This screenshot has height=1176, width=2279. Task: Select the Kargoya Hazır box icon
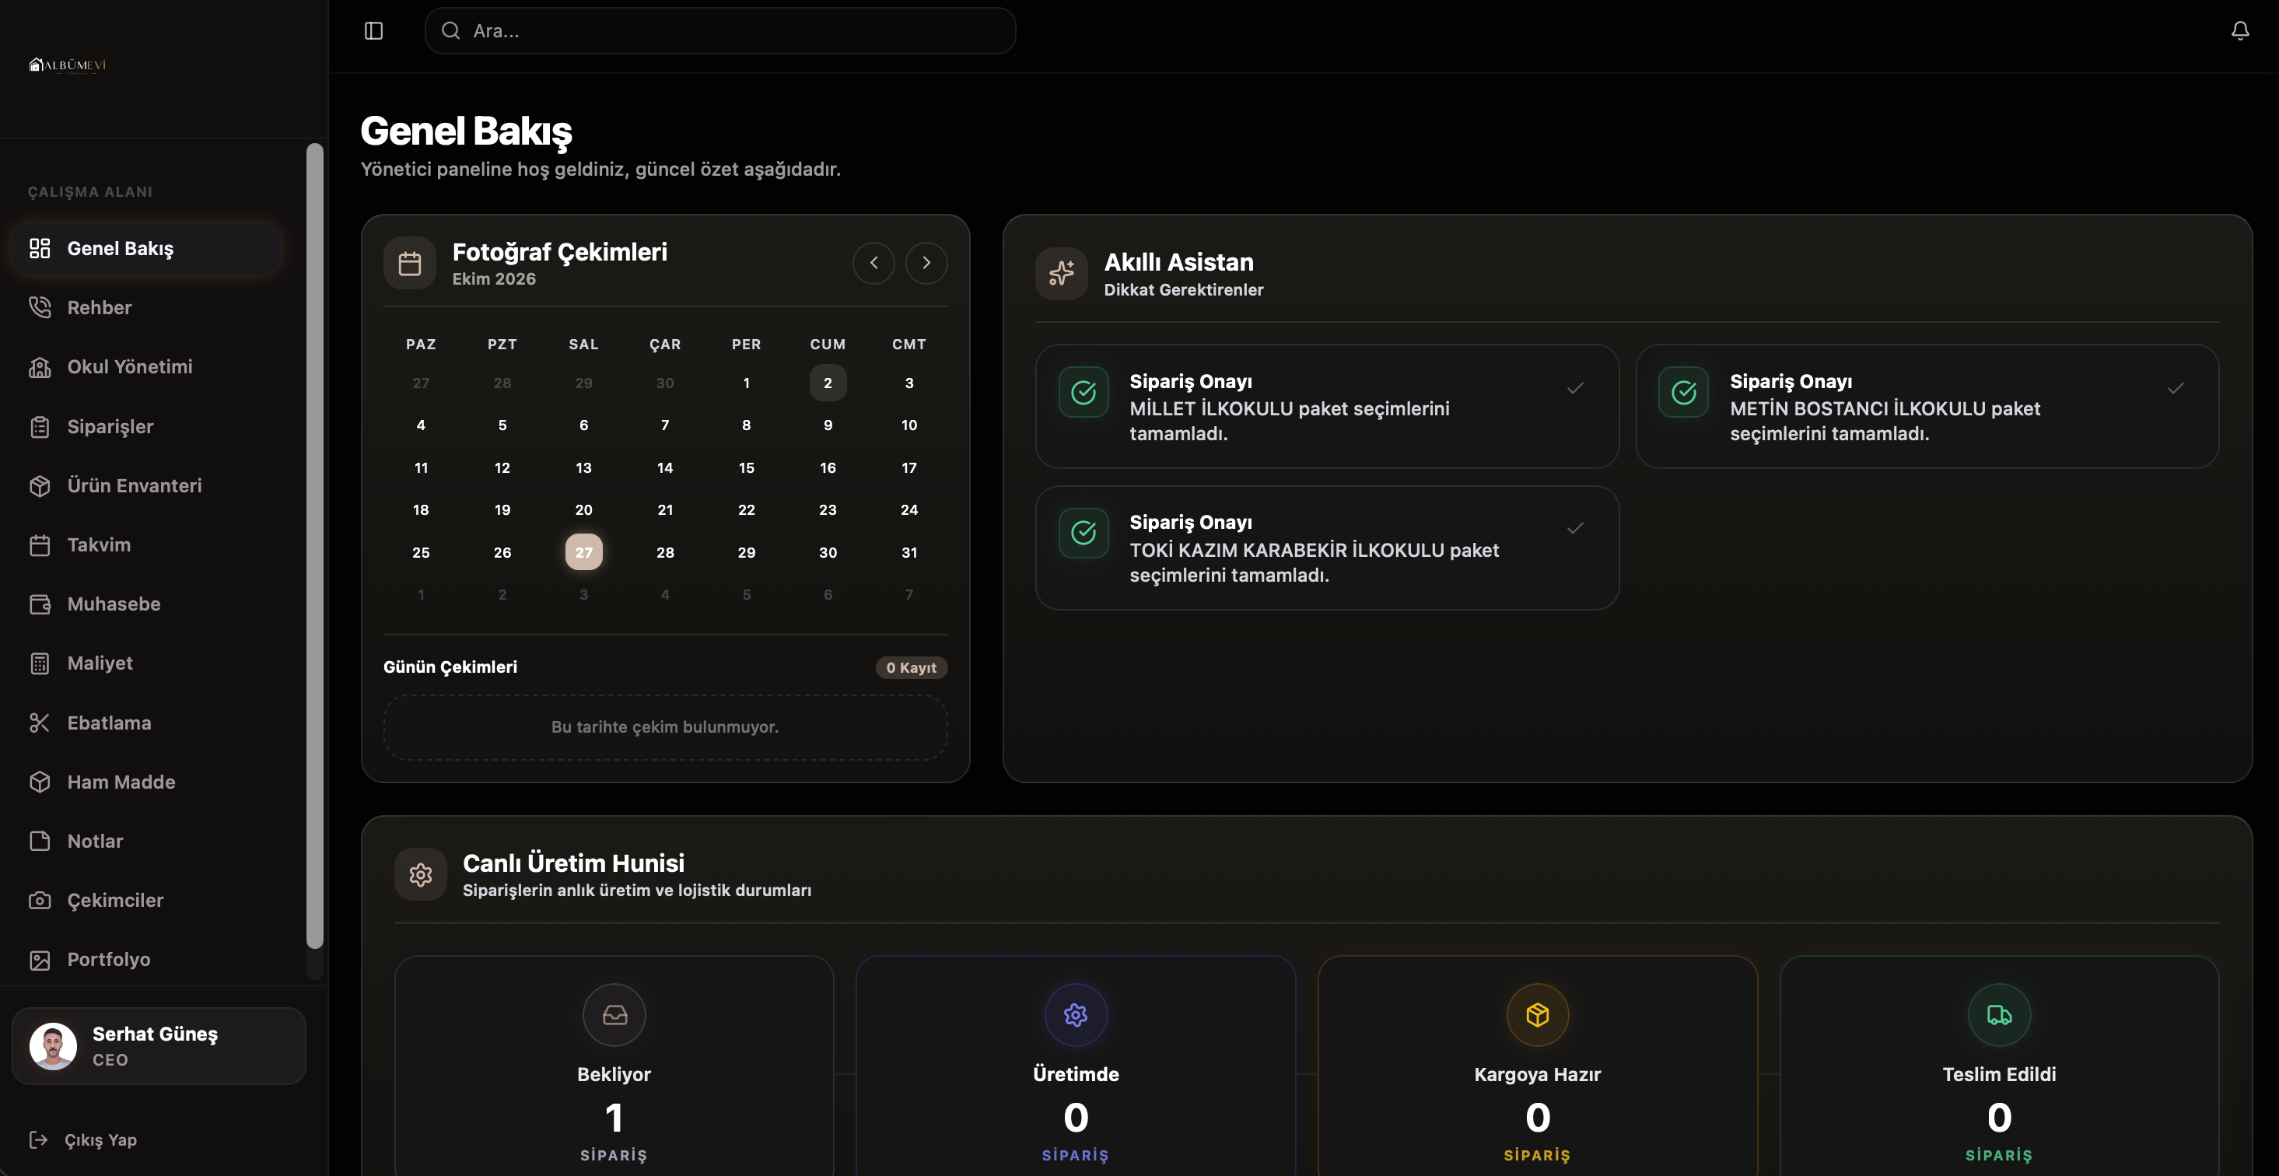1538,1014
